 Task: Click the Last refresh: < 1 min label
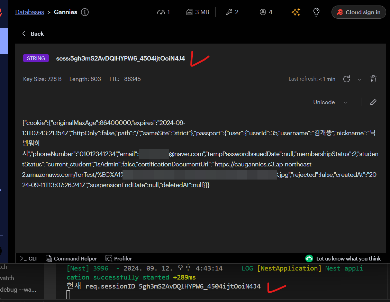click(x=312, y=79)
